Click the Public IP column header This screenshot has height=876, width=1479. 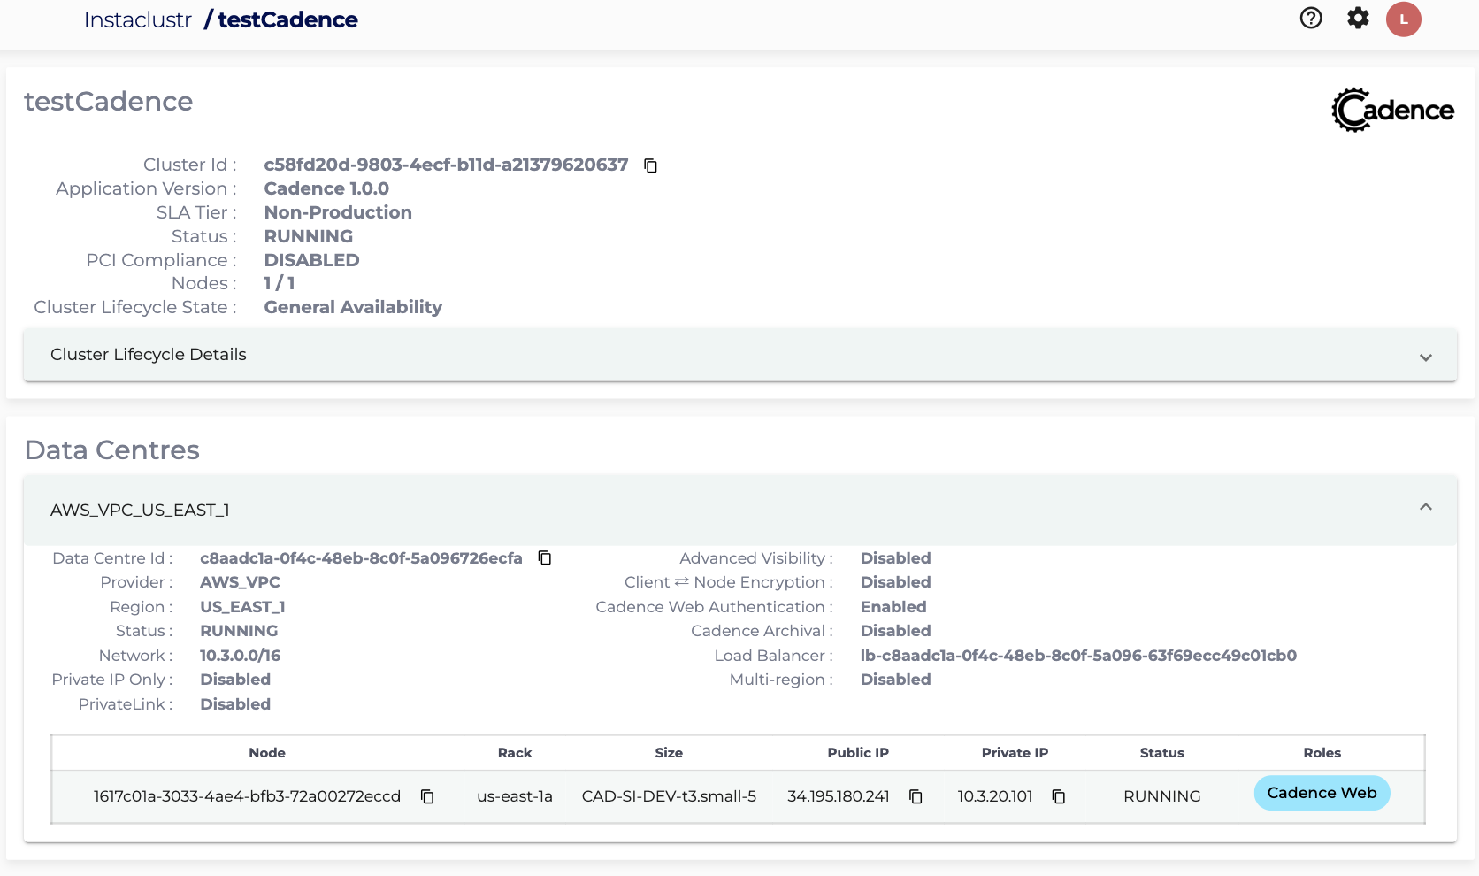point(857,753)
